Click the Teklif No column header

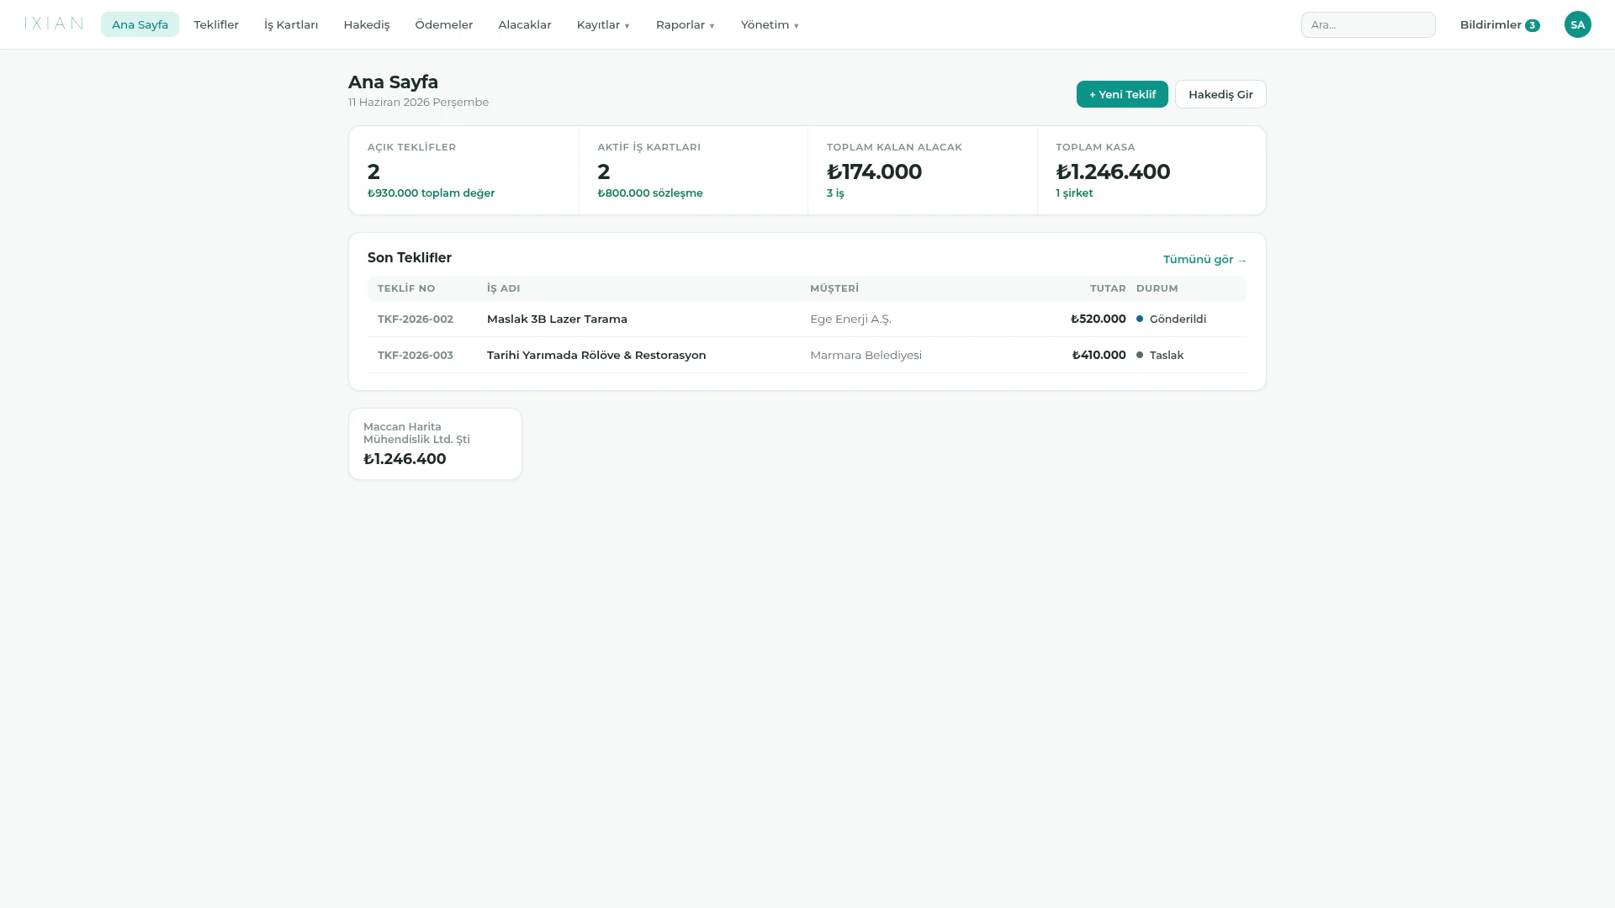click(x=406, y=288)
